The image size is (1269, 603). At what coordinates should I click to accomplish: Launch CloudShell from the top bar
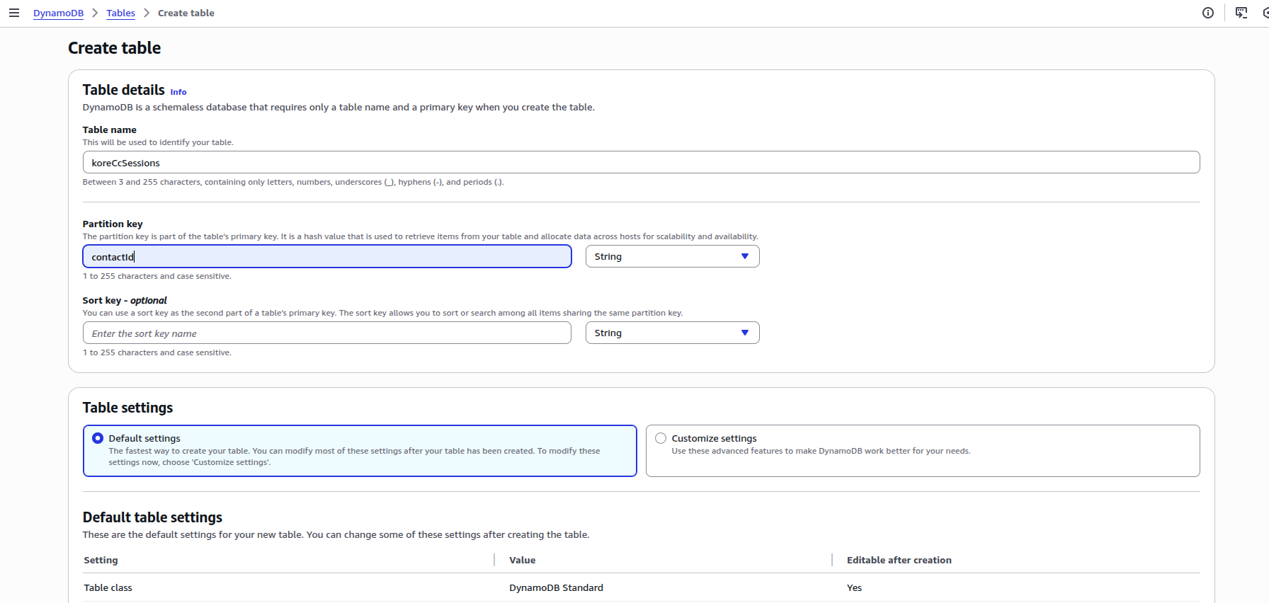pyautogui.click(x=1241, y=13)
